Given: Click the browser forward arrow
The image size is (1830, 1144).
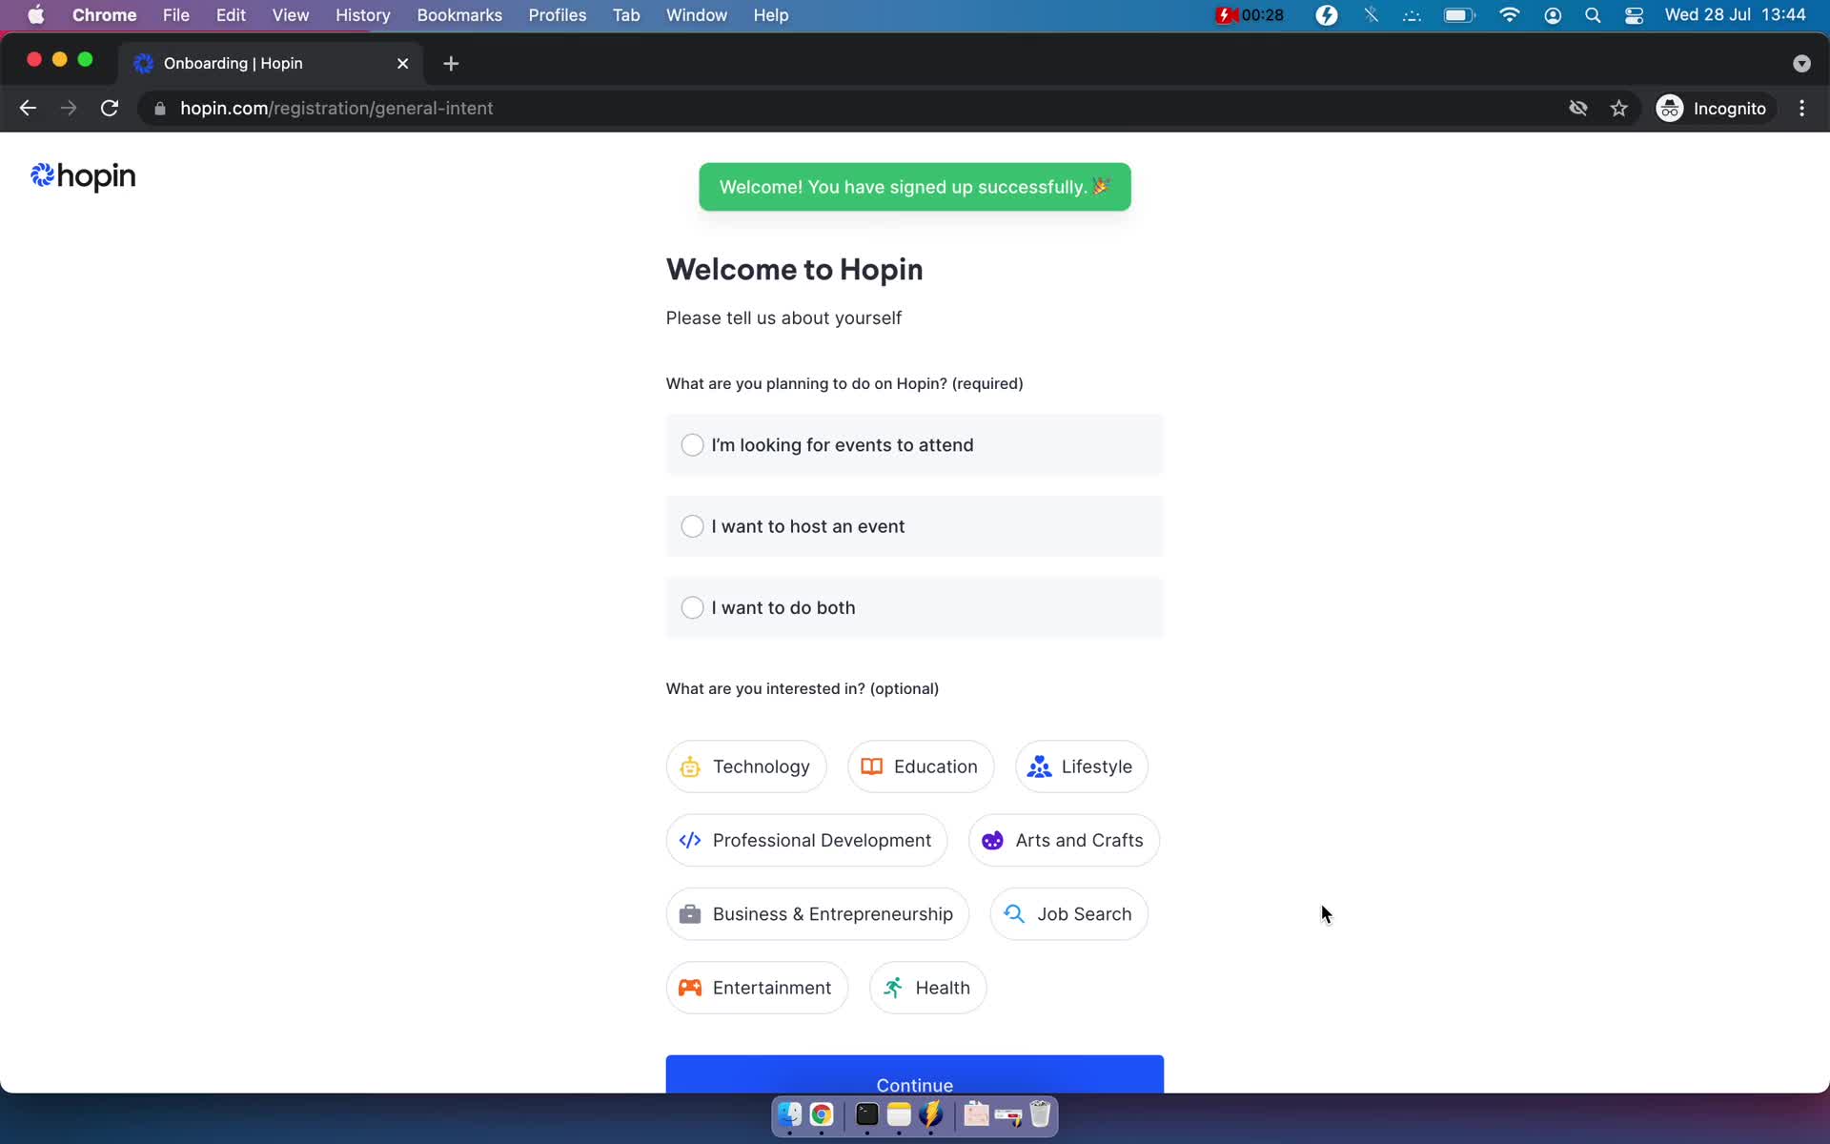Looking at the screenshot, I should coord(69,109).
